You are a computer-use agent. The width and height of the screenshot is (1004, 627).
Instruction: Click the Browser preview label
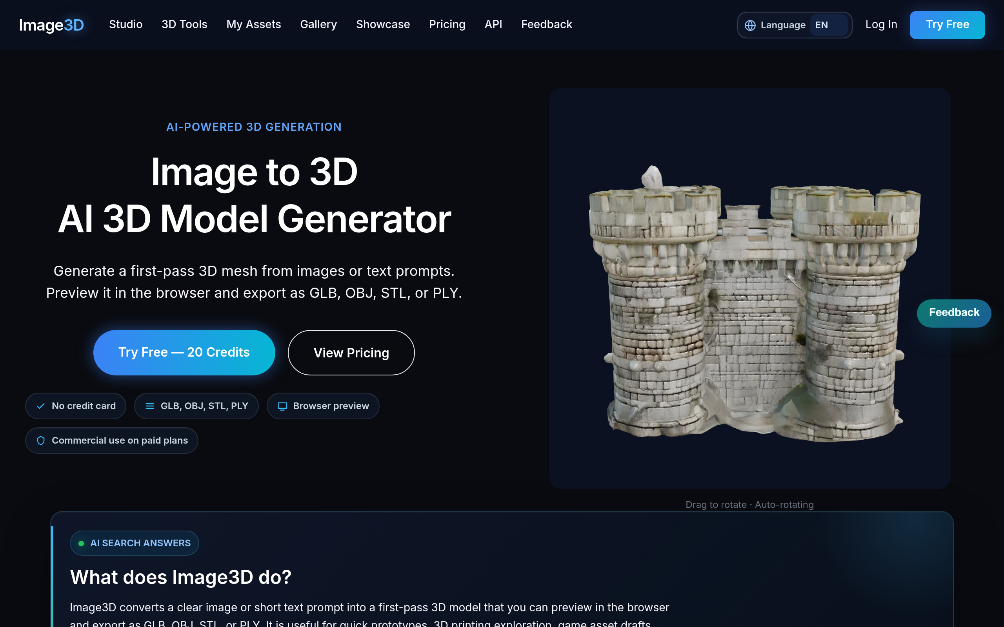click(331, 406)
